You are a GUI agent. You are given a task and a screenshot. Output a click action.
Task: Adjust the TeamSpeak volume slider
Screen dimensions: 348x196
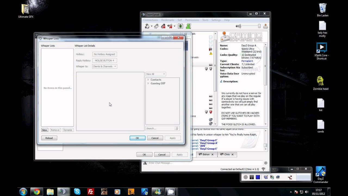point(251,26)
